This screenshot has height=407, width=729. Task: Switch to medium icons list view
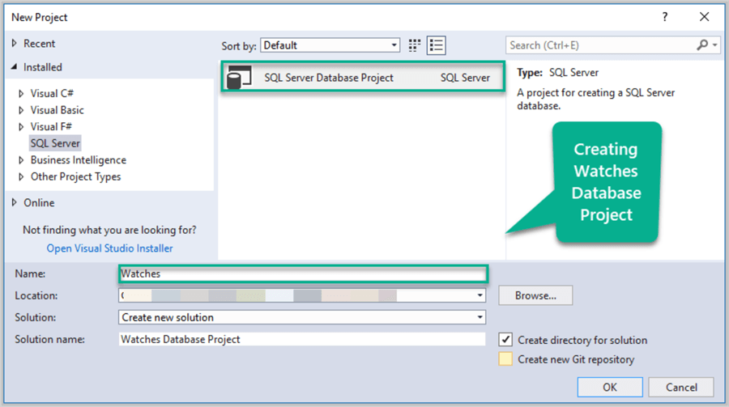(x=436, y=45)
